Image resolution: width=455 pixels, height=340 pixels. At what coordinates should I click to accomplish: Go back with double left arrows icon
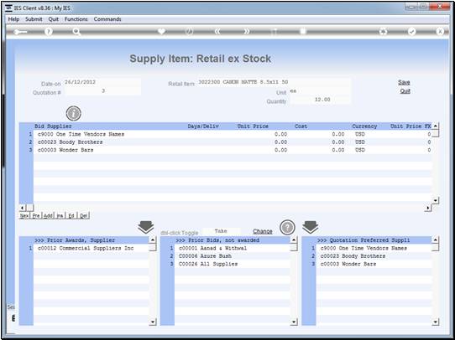click(x=217, y=32)
